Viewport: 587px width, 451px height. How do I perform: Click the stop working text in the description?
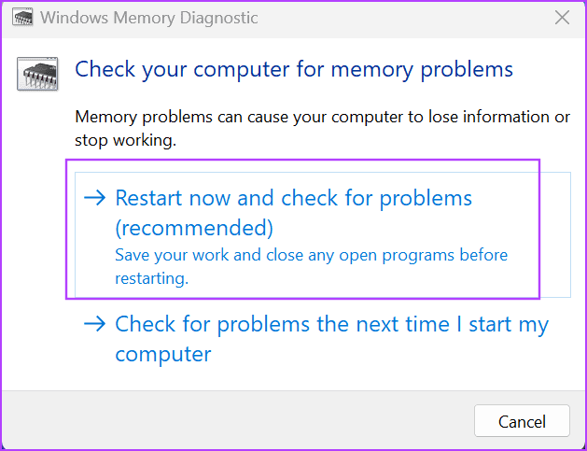click(x=125, y=140)
